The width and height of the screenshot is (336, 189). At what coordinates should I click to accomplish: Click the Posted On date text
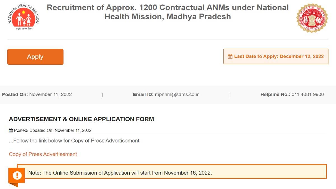click(51, 94)
